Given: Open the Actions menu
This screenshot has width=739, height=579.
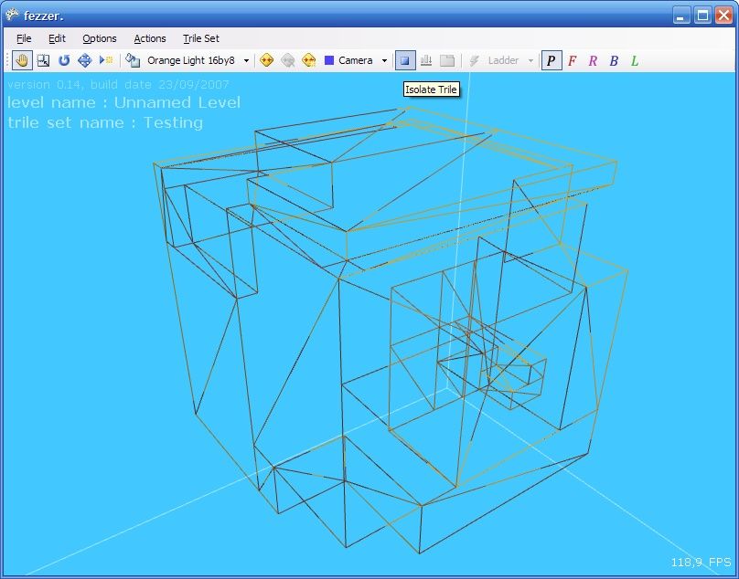Looking at the screenshot, I should (x=150, y=38).
